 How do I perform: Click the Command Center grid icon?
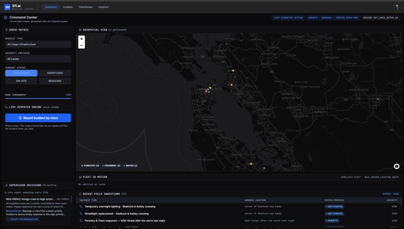pyautogui.click(x=6, y=17)
